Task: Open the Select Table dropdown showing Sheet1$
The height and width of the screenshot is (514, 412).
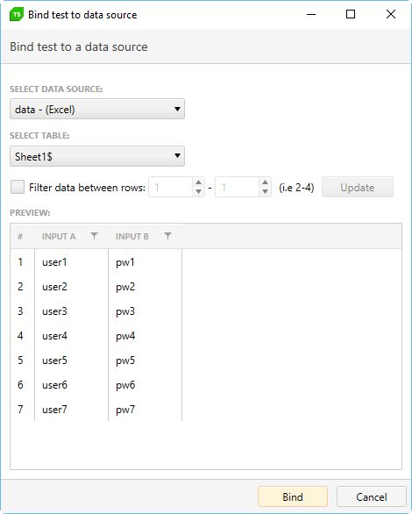Action: coord(97,156)
